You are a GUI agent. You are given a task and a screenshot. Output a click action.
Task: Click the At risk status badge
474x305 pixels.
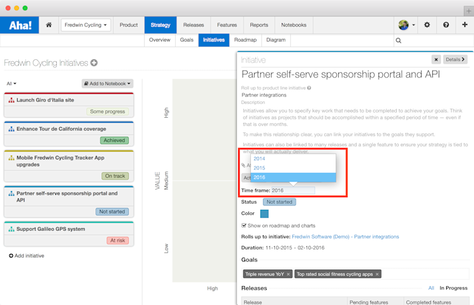(x=118, y=241)
